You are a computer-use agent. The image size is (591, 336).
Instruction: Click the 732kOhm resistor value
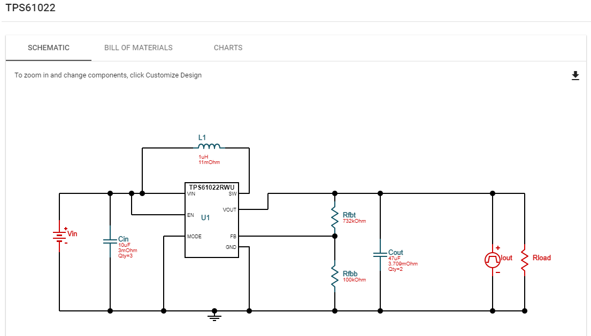354,221
